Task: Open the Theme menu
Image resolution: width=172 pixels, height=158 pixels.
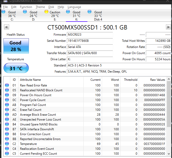Action: pos(40,7)
